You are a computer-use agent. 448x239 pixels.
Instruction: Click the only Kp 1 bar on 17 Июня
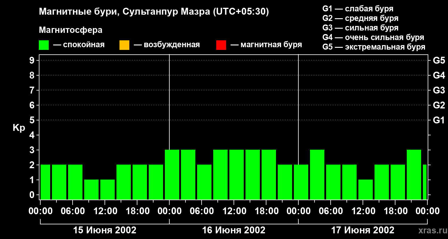click(366, 189)
